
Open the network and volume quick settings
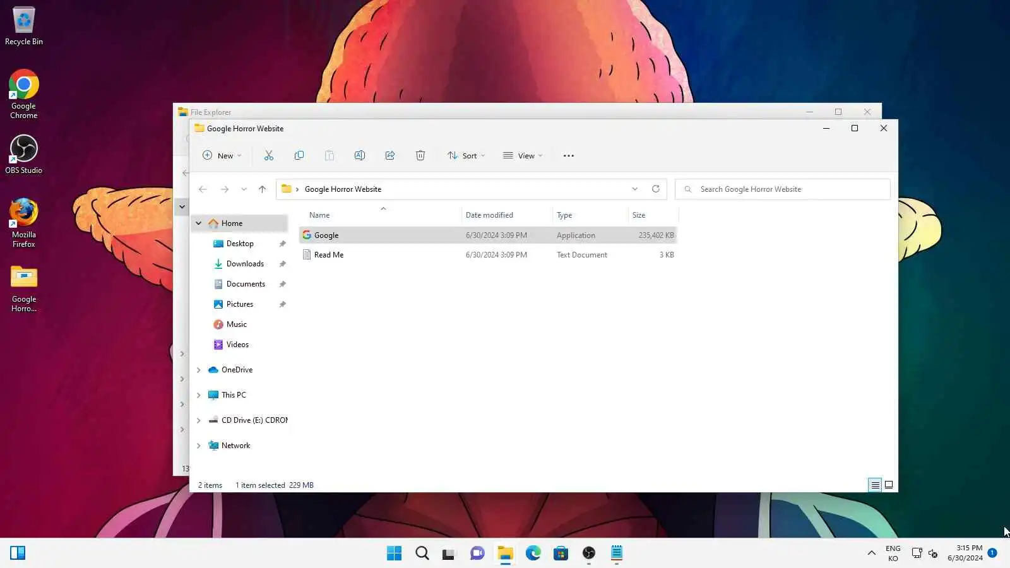(925, 553)
